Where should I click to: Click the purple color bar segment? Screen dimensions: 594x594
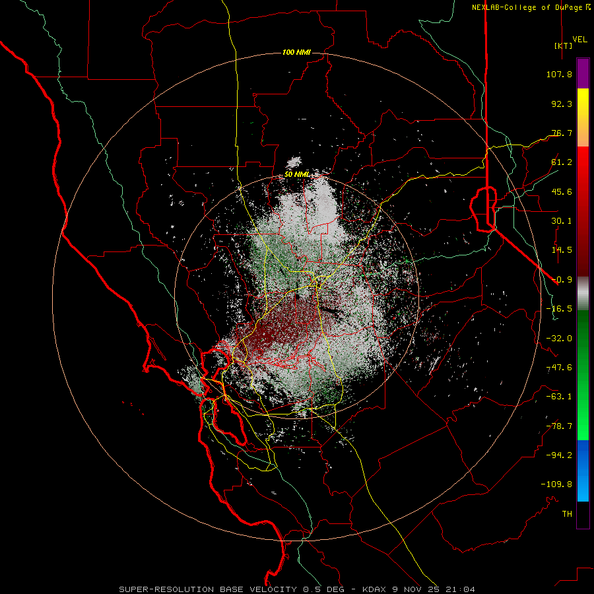coord(583,73)
